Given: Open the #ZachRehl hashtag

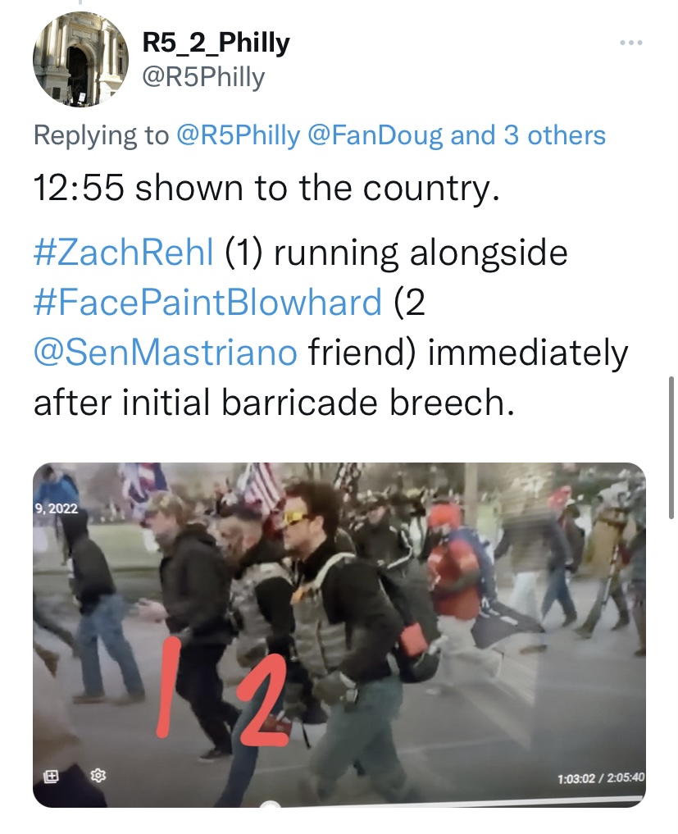Looking at the screenshot, I should (x=123, y=252).
